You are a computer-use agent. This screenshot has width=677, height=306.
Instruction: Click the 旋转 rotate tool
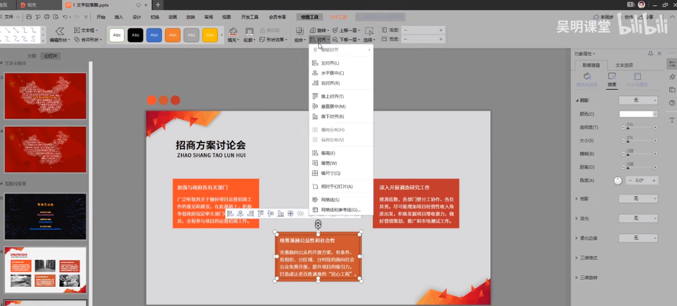(320, 30)
